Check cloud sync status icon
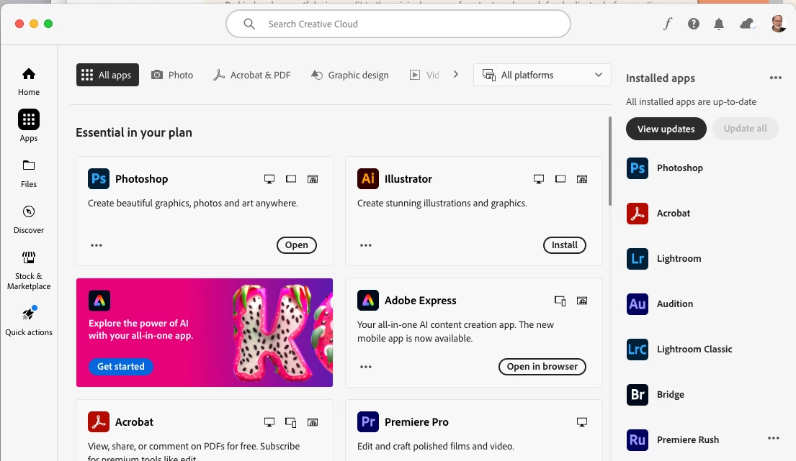The width and height of the screenshot is (796, 461). 747,24
